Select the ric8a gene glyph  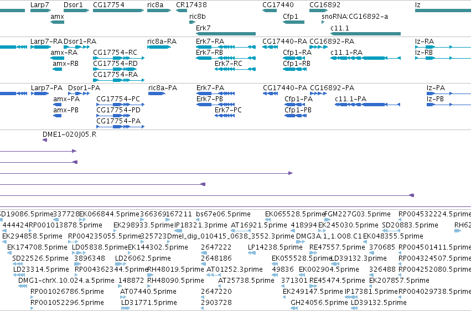click(159, 11)
